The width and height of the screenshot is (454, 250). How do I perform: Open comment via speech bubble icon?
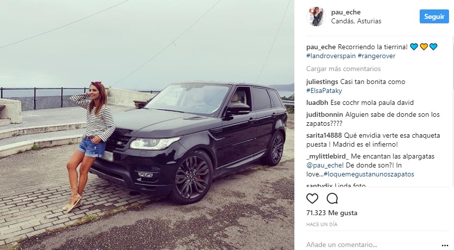coord(332,198)
